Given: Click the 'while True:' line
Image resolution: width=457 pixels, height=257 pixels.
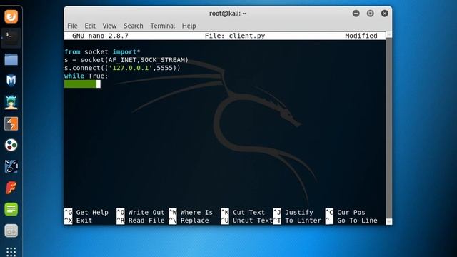Looking at the screenshot, I should pyautogui.click(x=86, y=76).
